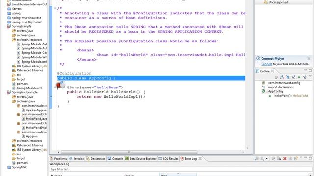This screenshot has height=176, width=314.
Task: Select the Spring-Module-Sett file
Action: [34, 57]
